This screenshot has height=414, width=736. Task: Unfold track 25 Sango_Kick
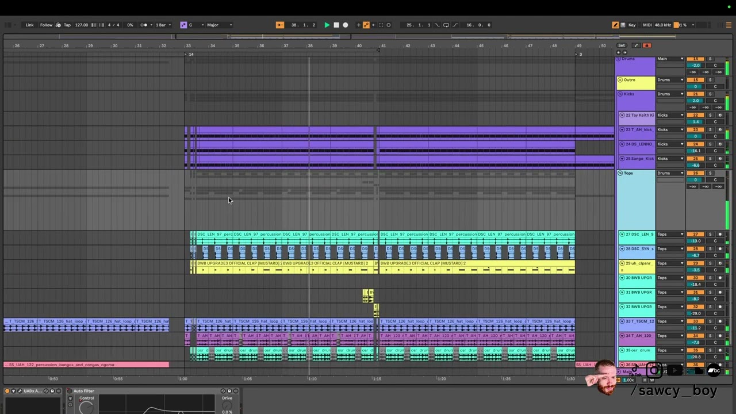pos(622,158)
